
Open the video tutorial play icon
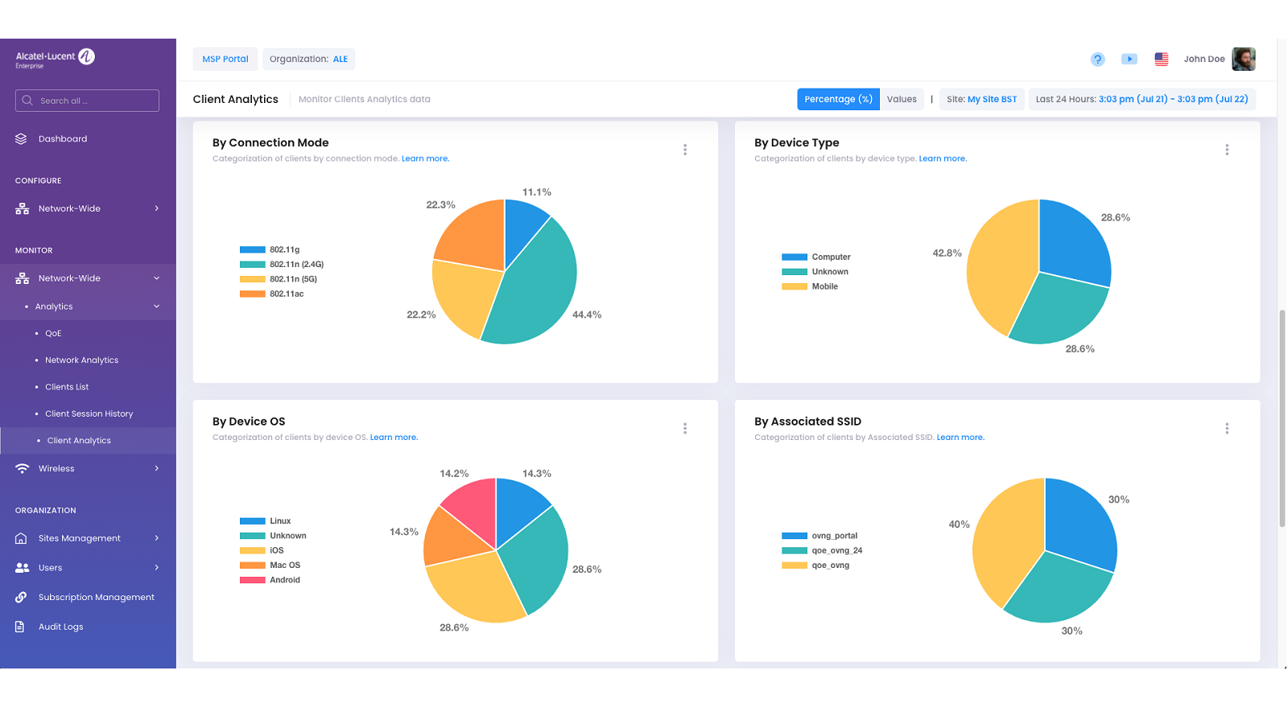pos(1129,59)
